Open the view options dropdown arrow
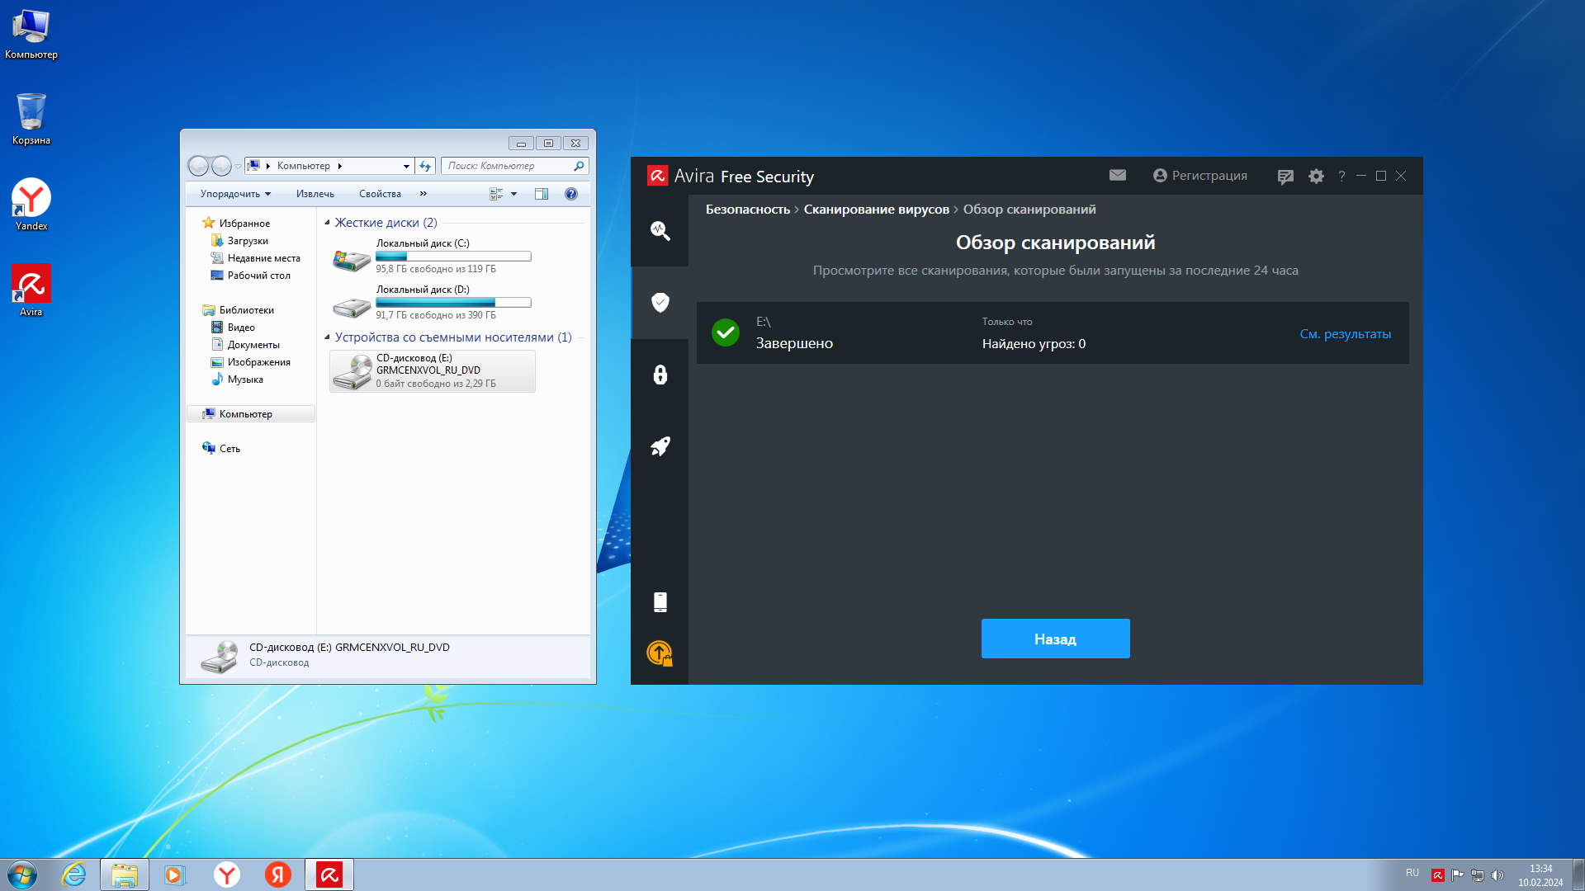Viewport: 1585px width, 891px height. pyautogui.click(x=513, y=194)
